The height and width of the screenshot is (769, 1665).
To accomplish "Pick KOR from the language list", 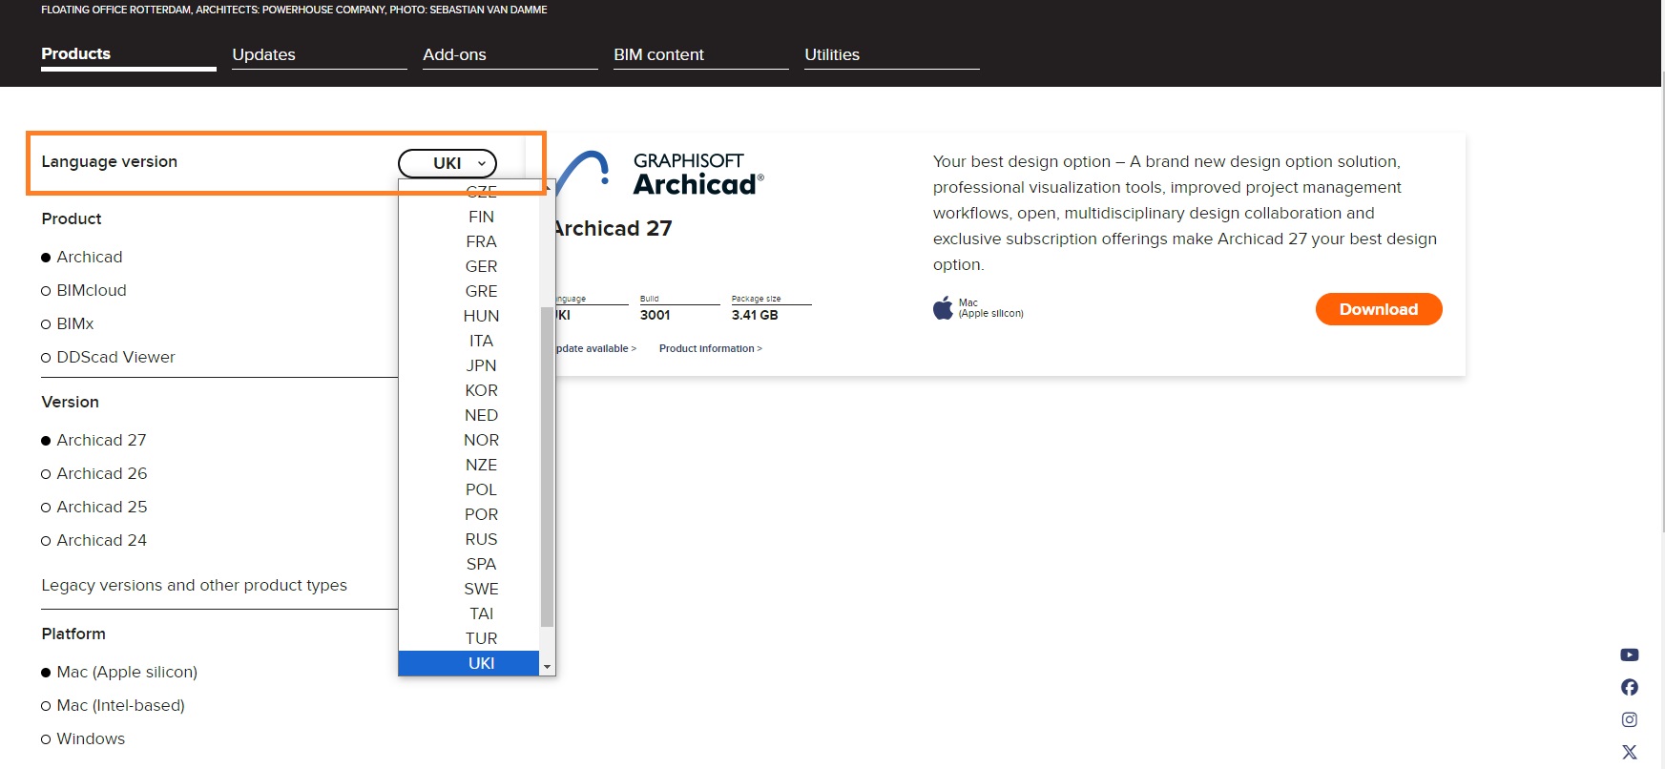I will point(469,390).
